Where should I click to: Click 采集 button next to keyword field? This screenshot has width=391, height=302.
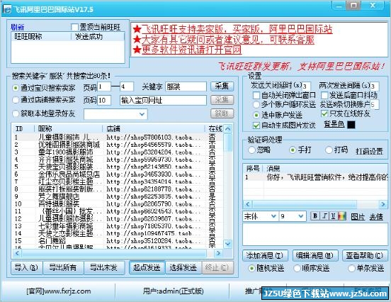(x=222, y=86)
